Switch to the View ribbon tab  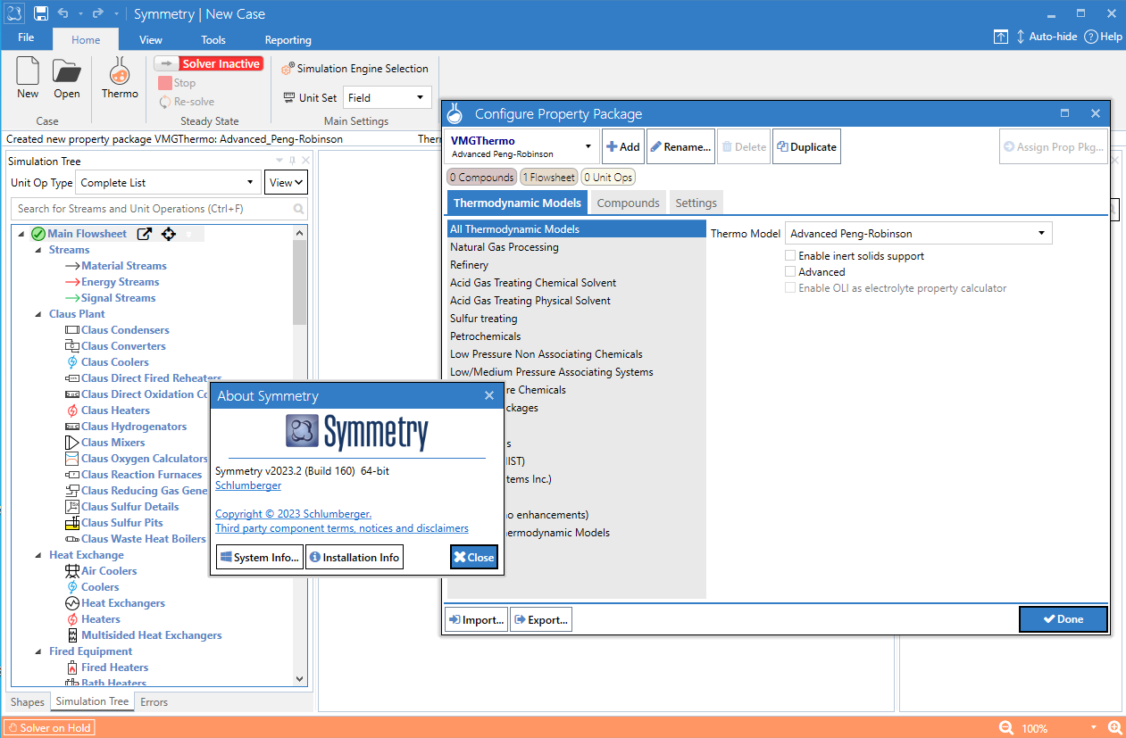tap(151, 39)
